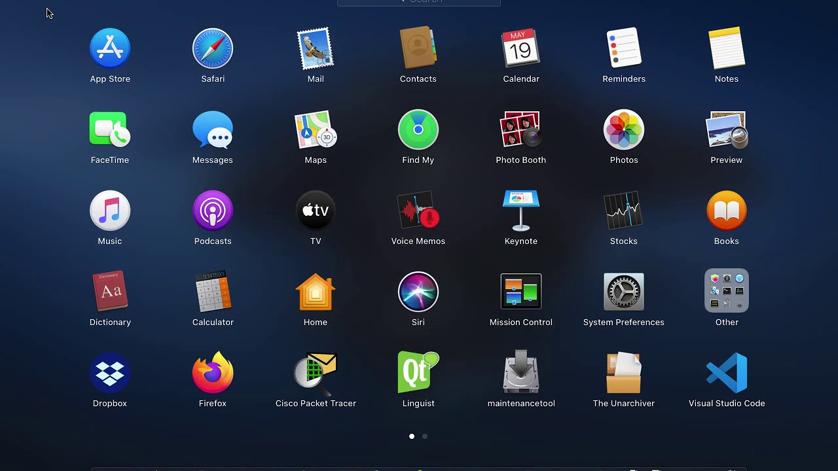Image resolution: width=838 pixels, height=471 pixels.
Task: Open Messages app
Action: 213,130
